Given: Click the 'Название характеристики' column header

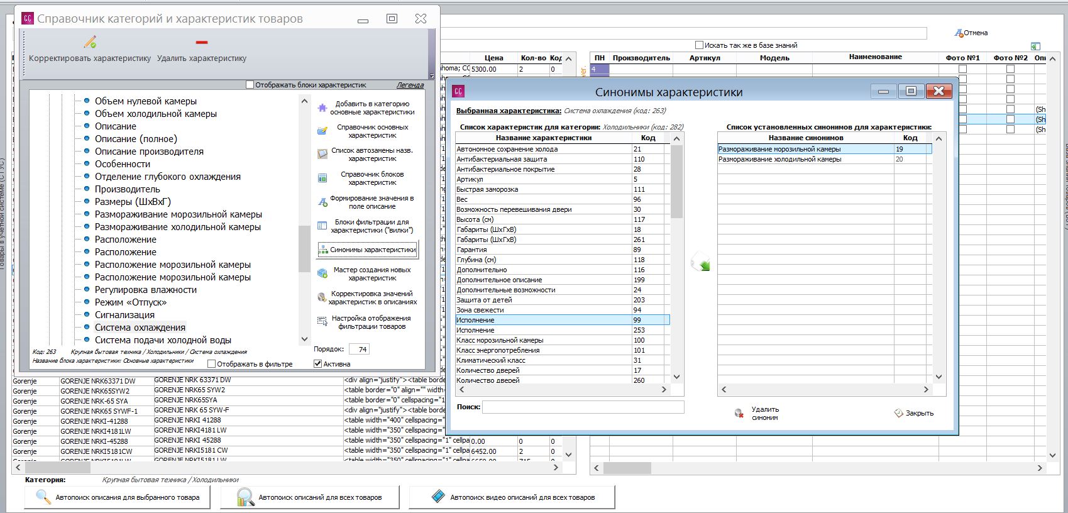Looking at the screenshot, I should pos(544,138).
